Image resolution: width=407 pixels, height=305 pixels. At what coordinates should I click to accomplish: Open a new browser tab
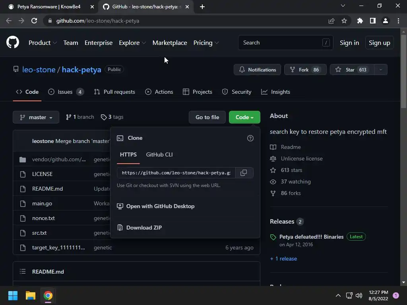202,7
